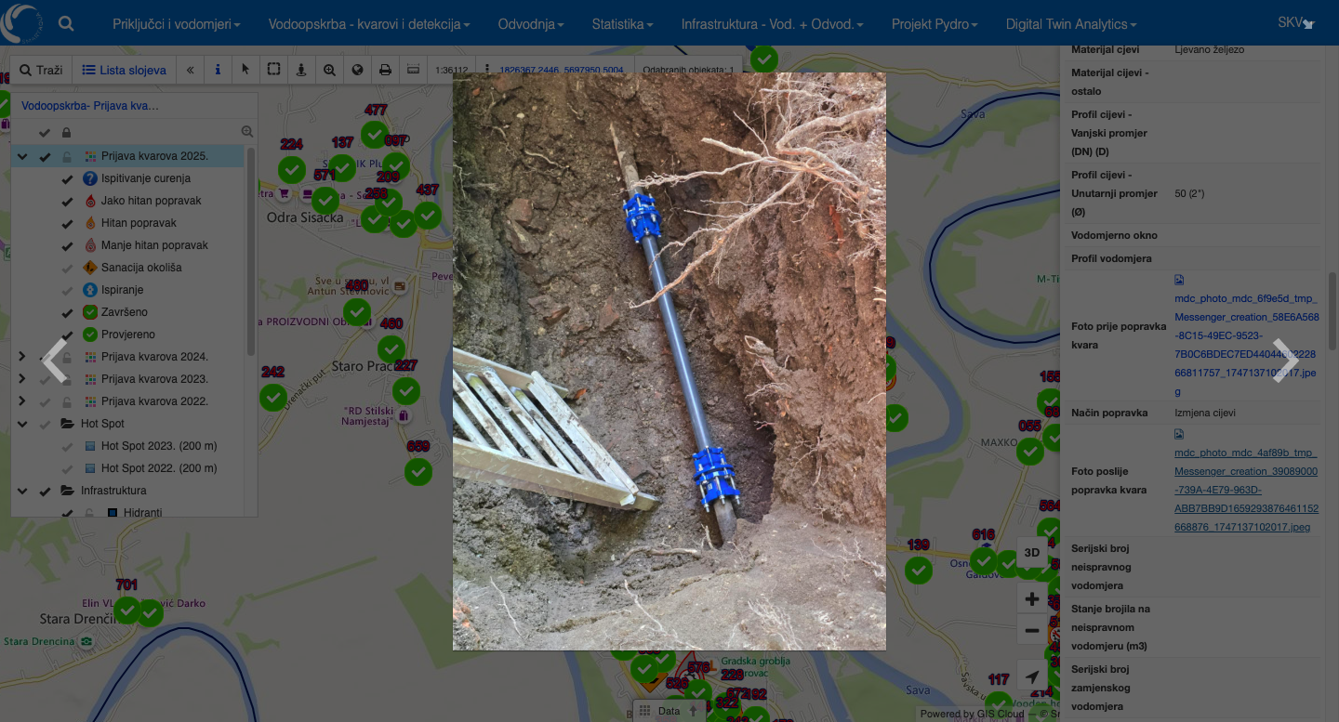Open the Statistika menu

coord(622,24)
